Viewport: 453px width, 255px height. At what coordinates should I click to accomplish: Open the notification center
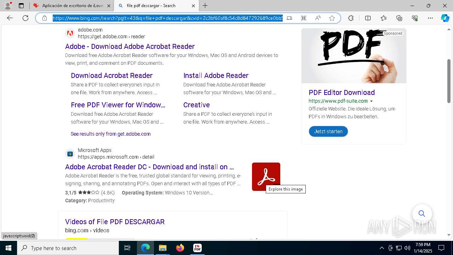pyautogui.click(x=441, y=248)
